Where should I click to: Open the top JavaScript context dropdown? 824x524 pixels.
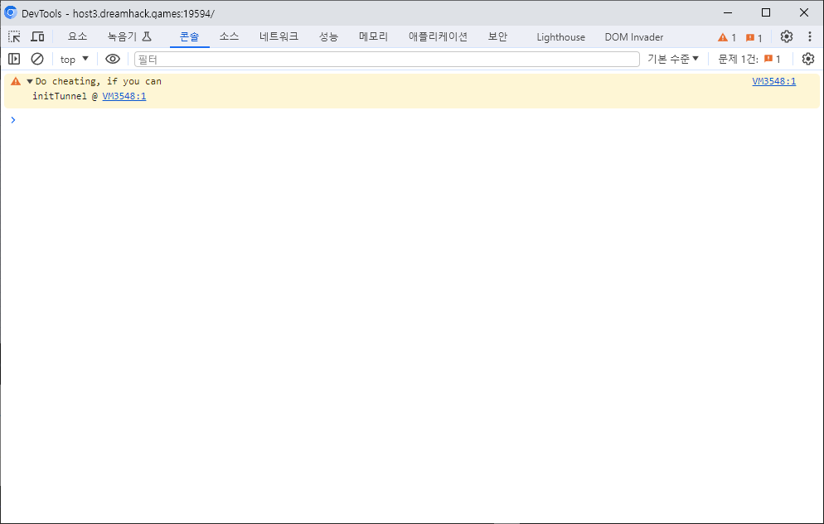pos(75,59)
